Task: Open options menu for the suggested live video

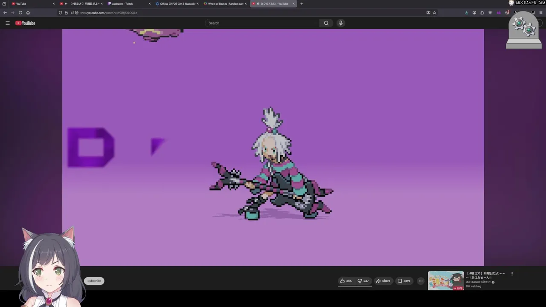Action: coord(512,274)
